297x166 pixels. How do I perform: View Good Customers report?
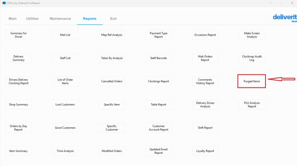point(65,128)
